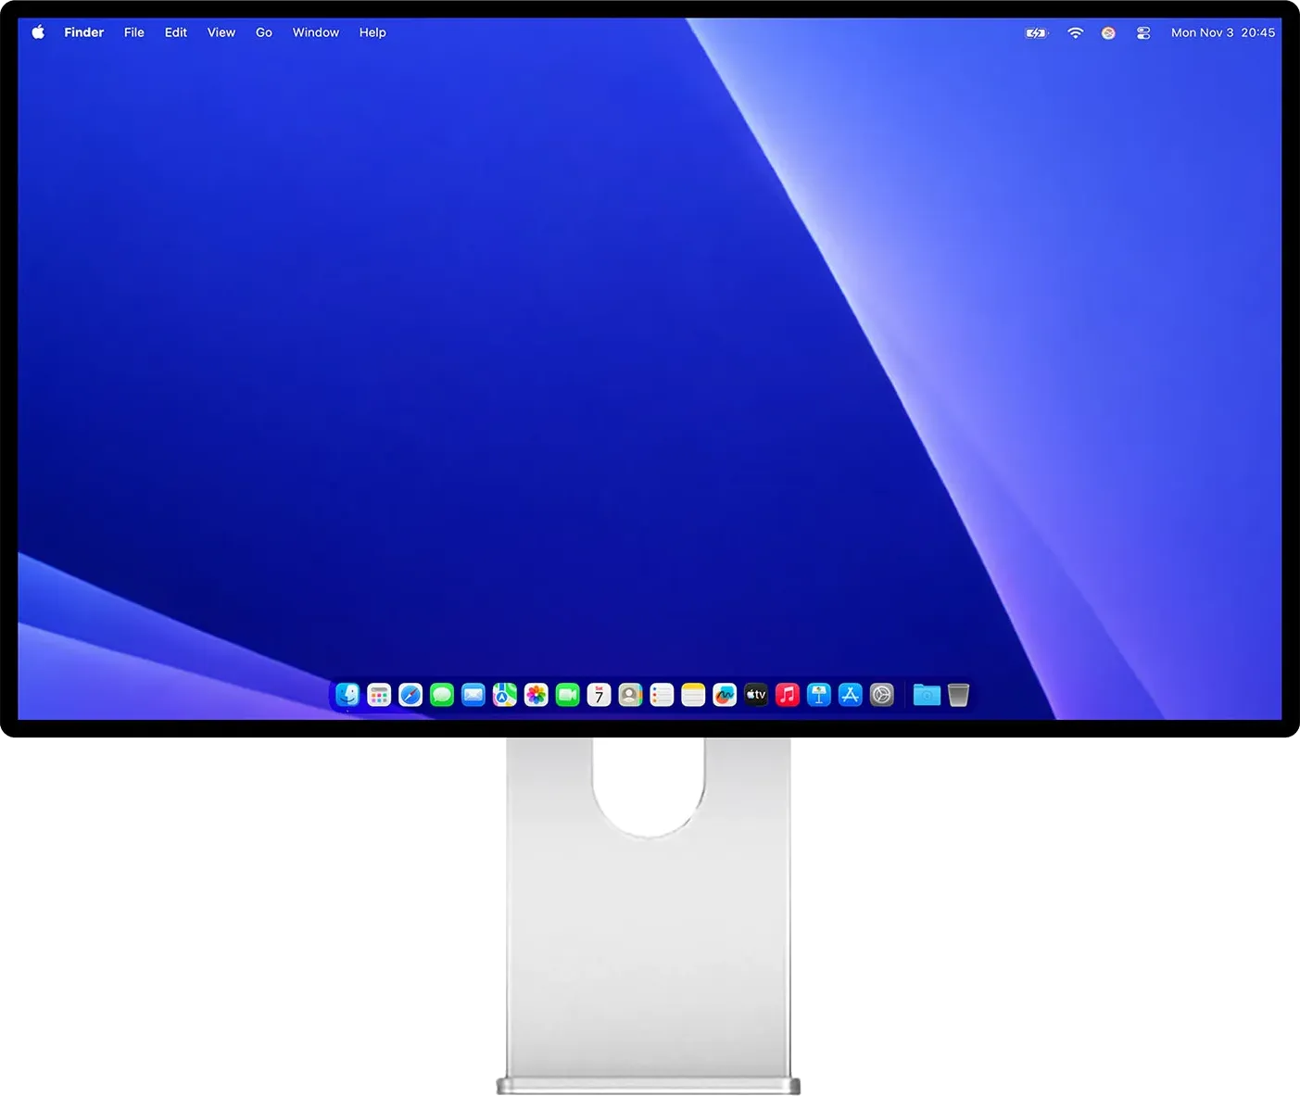
Task: Open the Window menu
Action: 316,32
